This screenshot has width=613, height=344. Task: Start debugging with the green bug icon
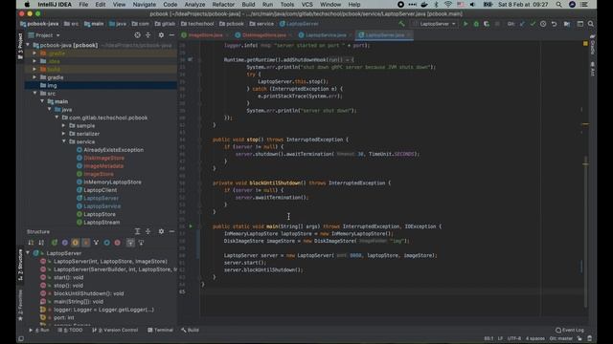point(476,24)
